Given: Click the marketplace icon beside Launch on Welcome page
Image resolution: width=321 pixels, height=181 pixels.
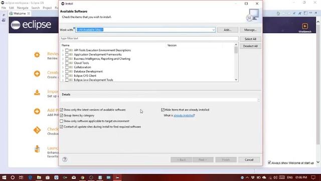Looking at the screenshot, I should [37, 149].
